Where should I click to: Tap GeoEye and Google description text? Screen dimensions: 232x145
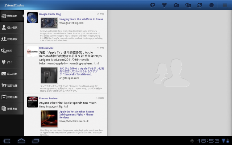tap(71, 36)
